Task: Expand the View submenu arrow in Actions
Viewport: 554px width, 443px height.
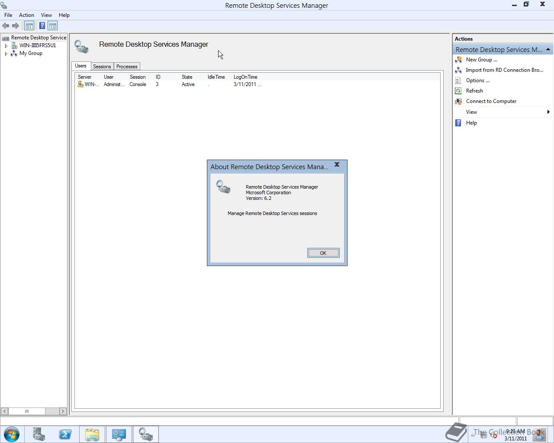Action: pyautogui.click(x=548, y=112)
